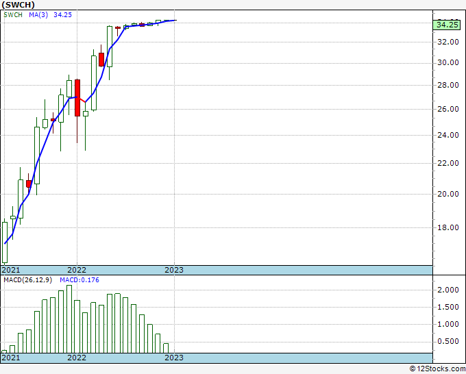
Task: Click the 22.00 price axis label
Action: (448, 163)
